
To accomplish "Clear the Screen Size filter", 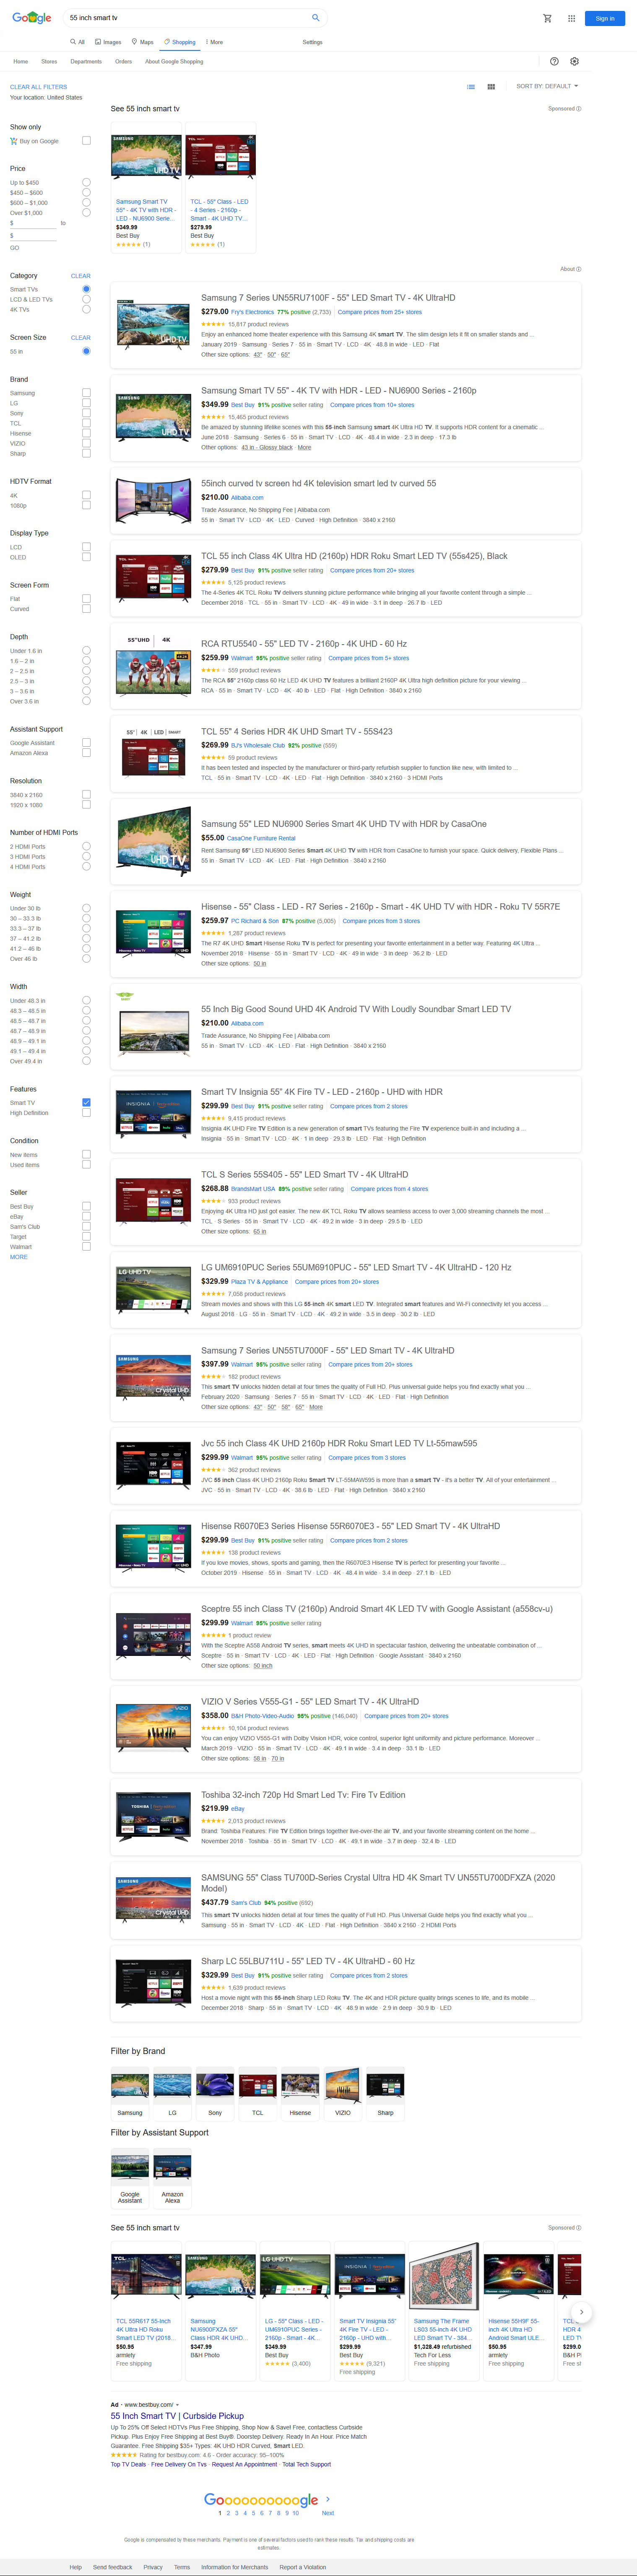I will pos(81,338).
